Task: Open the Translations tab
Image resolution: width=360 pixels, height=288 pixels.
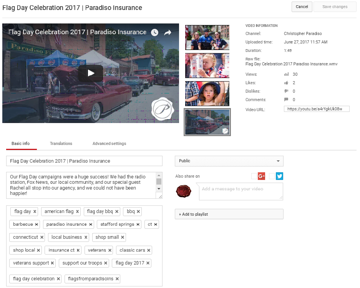Action: 61,143
